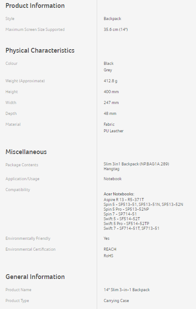The width and height of the screenshot is (196, 309).
Task: Click the PU Leather material value
Action: 114,131
